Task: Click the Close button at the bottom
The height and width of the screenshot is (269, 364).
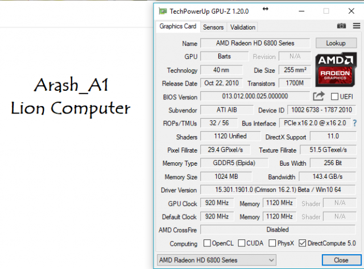Action: 341,260
